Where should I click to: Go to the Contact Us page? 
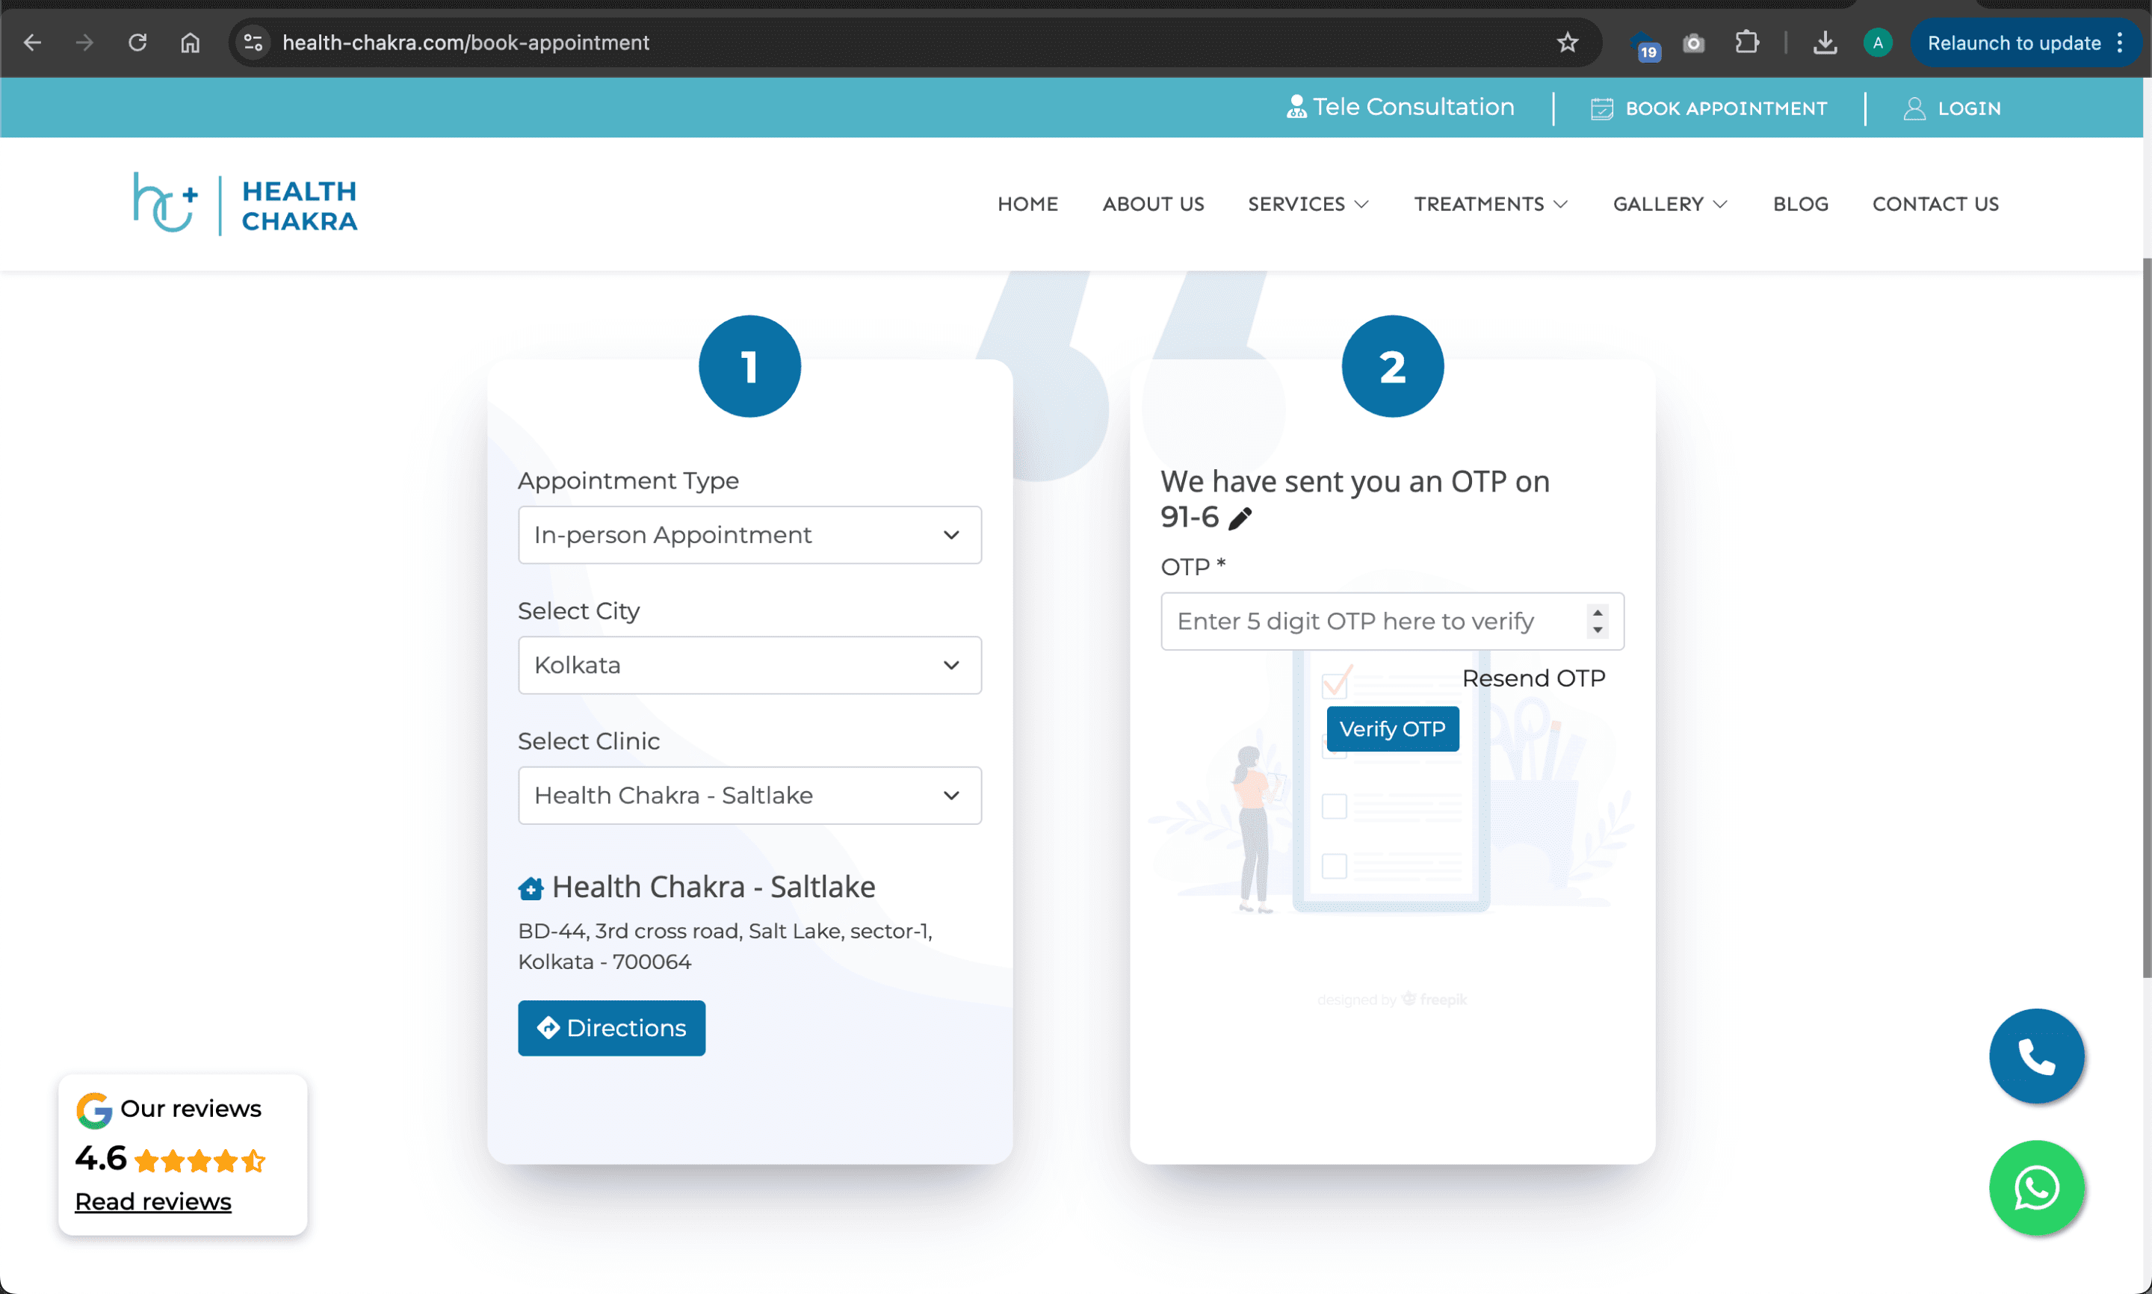(1935, 204)
